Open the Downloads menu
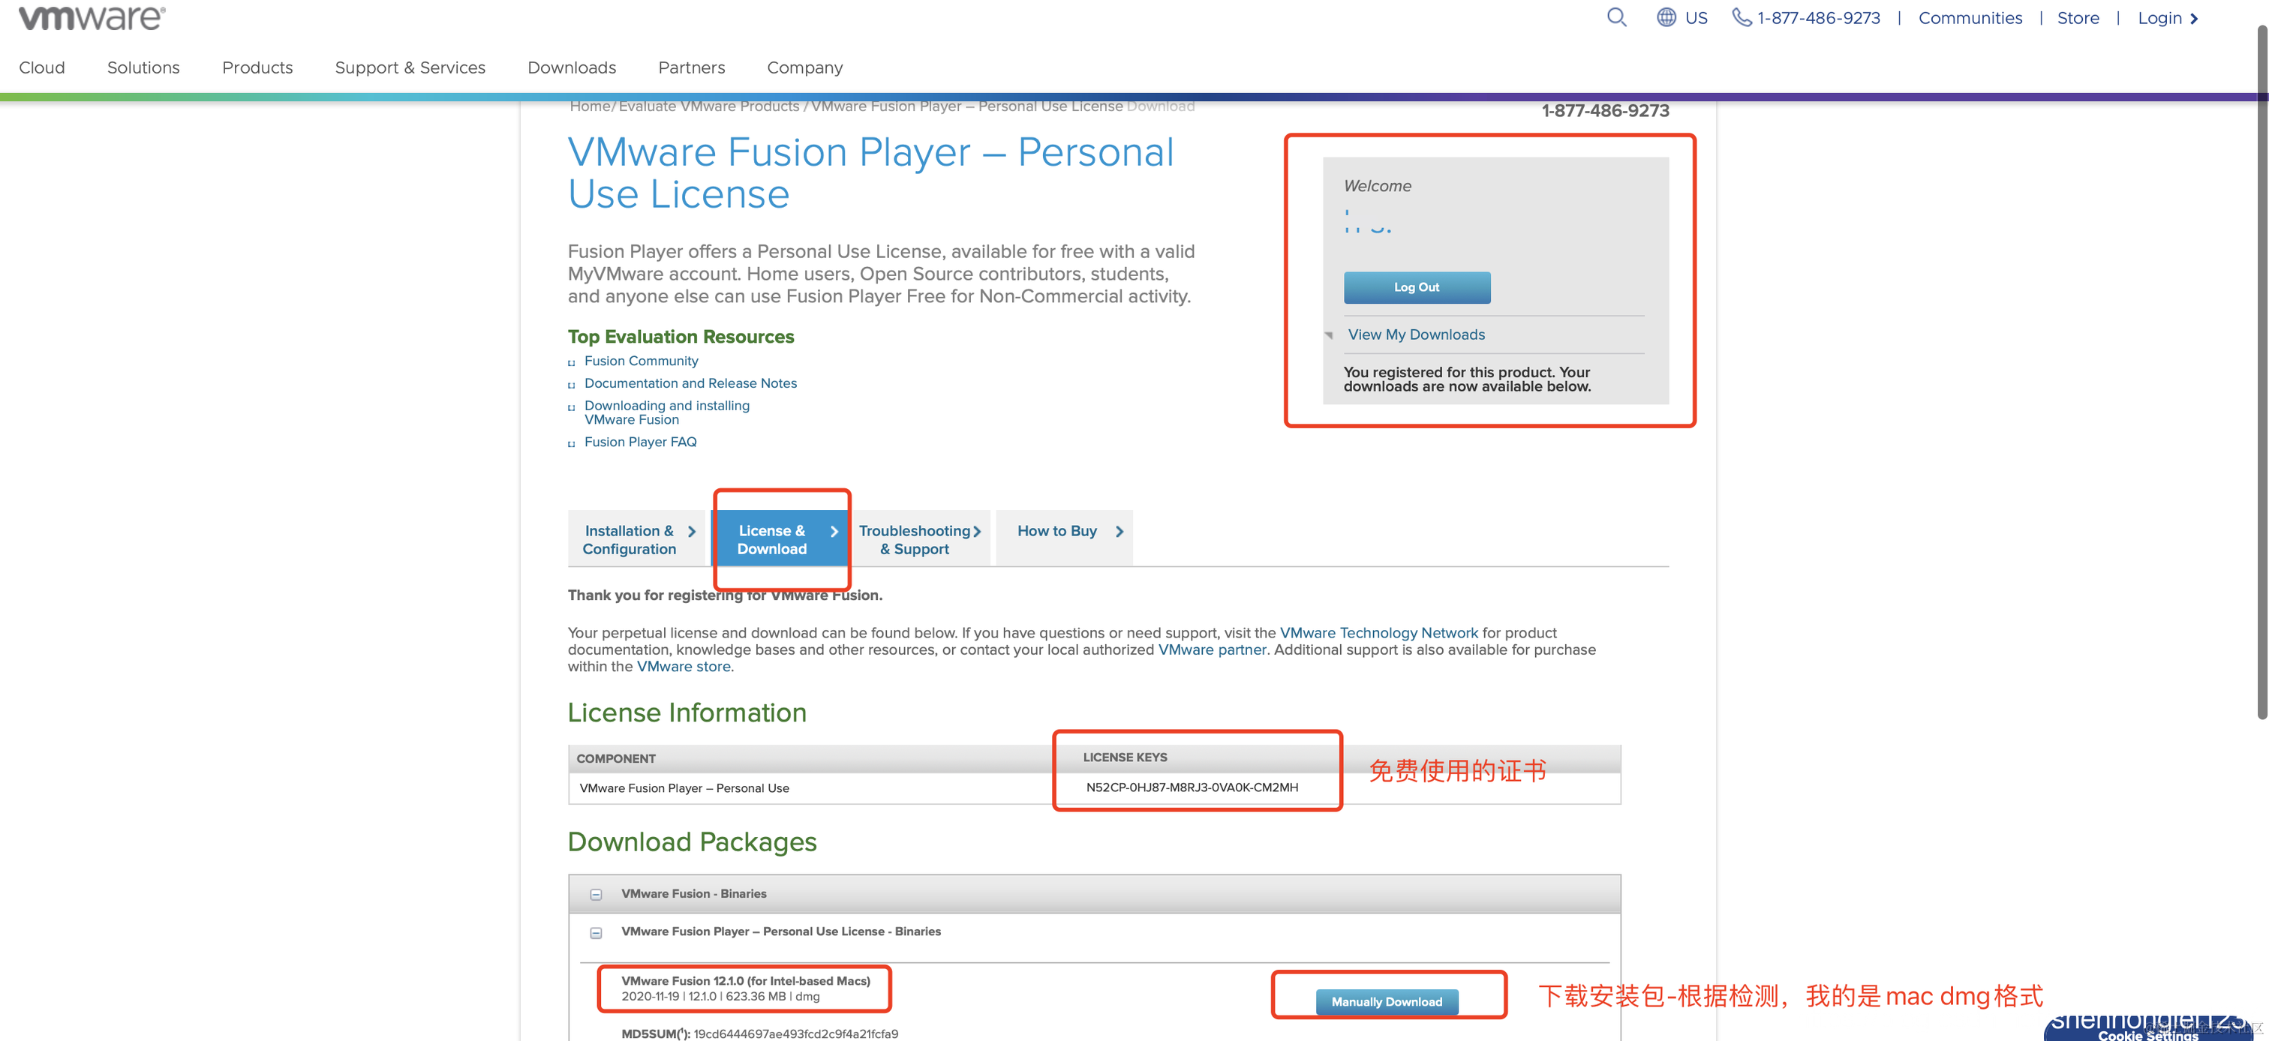Viewport: 2269px width, 1041px height. point(572,67)
